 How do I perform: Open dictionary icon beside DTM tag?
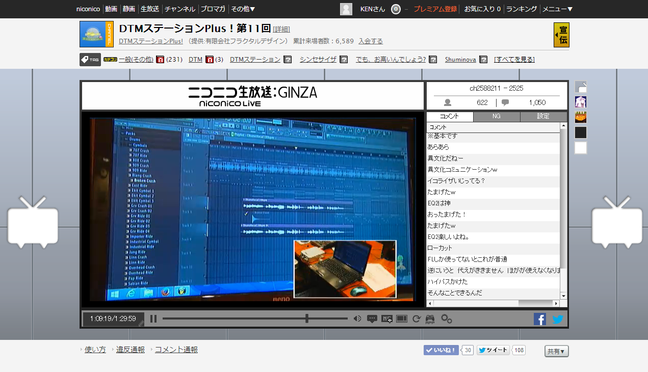pos(209,60)
